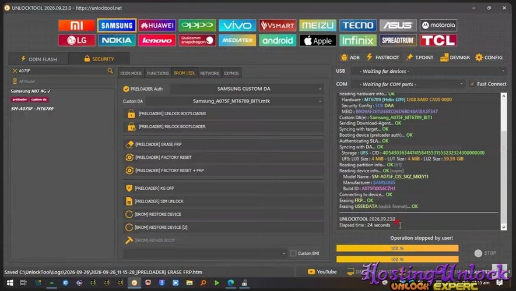Open the Android brand section

[278, 40]
